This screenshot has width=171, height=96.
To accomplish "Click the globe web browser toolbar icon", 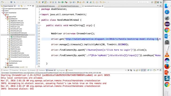I will (87, 2).
